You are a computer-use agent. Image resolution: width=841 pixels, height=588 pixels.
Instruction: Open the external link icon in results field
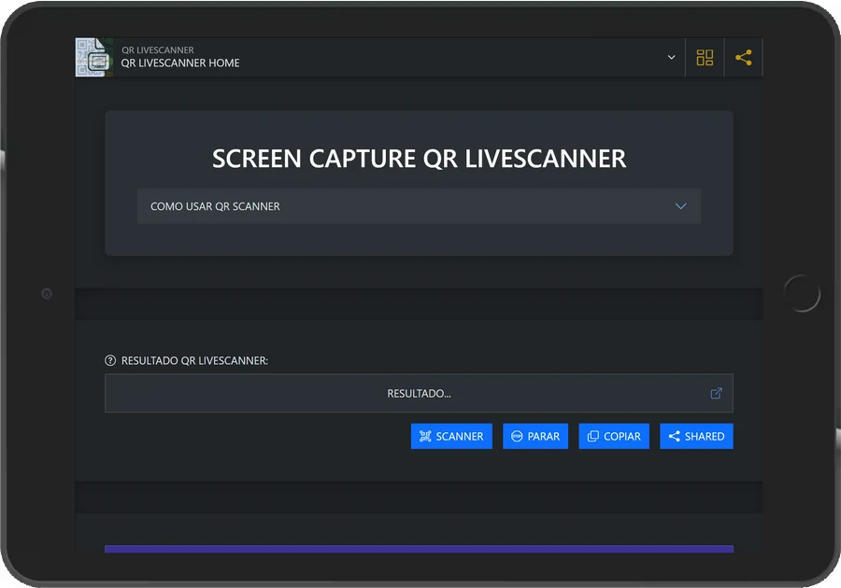(716, 393)
